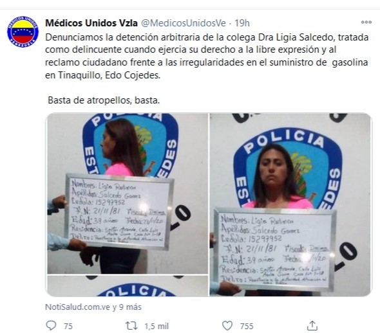Open the reply comment icon
Image resolution: width=380 pixels, height=333 pixels.
pos(51,325)
